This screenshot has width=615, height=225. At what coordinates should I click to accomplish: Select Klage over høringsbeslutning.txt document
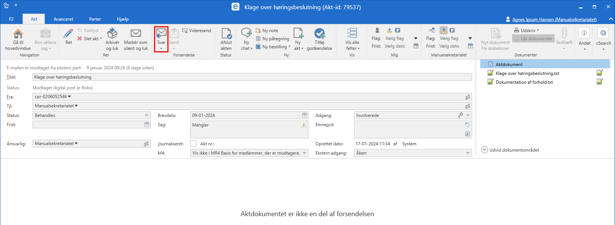tap(527, 73)
